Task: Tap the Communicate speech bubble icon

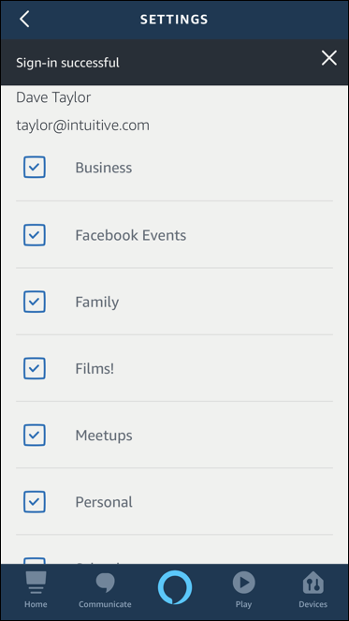Action: coord(105,583)
